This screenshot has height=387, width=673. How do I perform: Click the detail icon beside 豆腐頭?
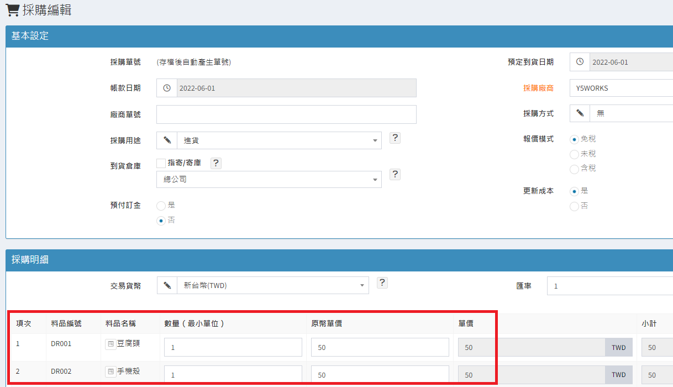point(111,344)
